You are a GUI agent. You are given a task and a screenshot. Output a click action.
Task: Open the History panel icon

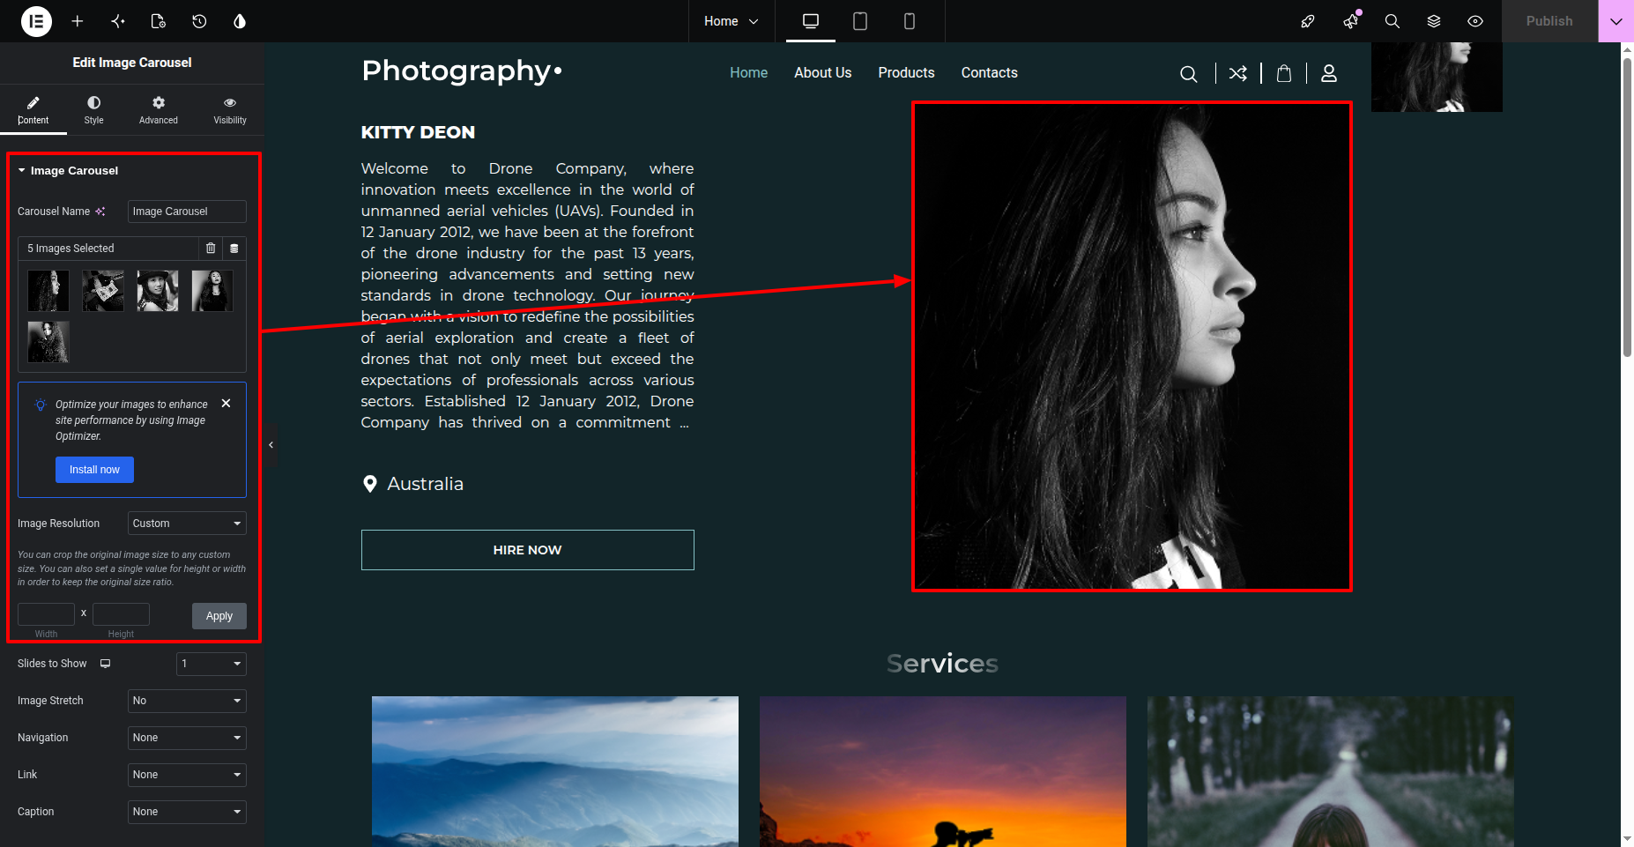coord(199,21)
